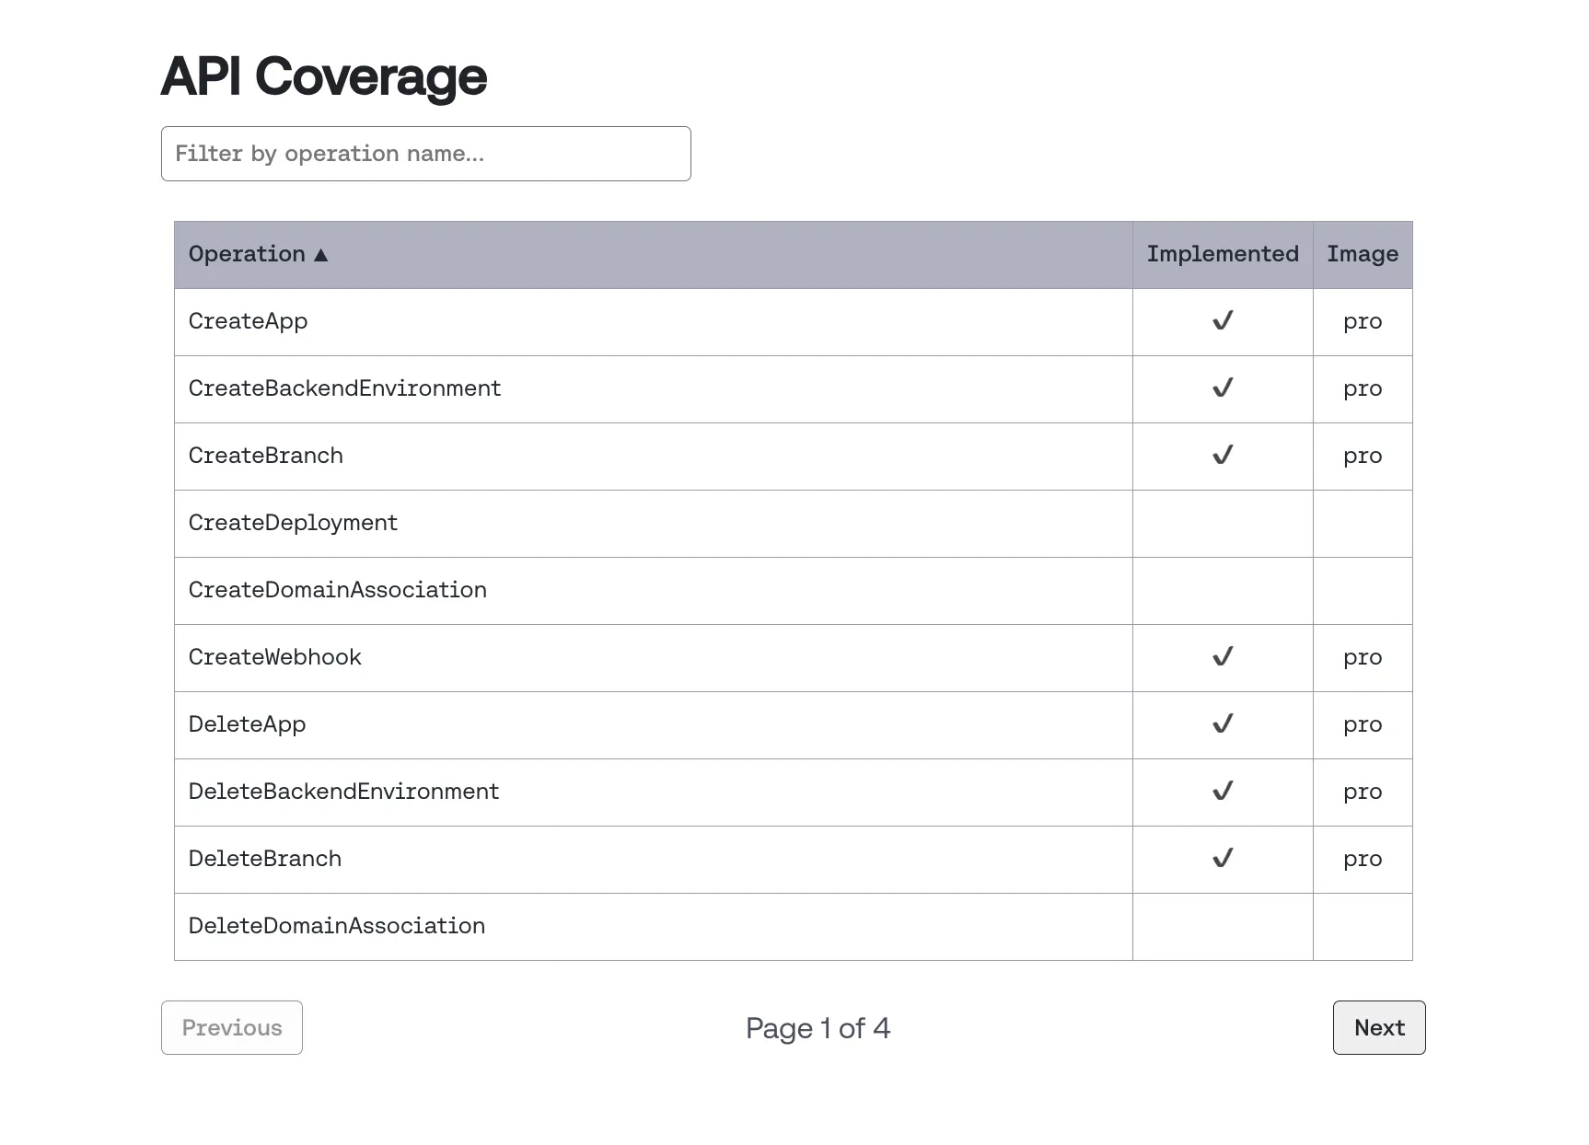Image resolution: width=1589 pixels, height=1145 pixels.
Task: Click the Previous pagination button
Action: 231,1027
